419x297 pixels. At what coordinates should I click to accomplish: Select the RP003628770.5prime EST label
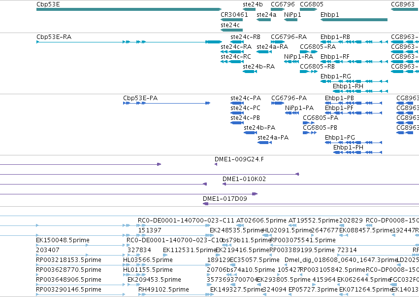tap(68, 270)
